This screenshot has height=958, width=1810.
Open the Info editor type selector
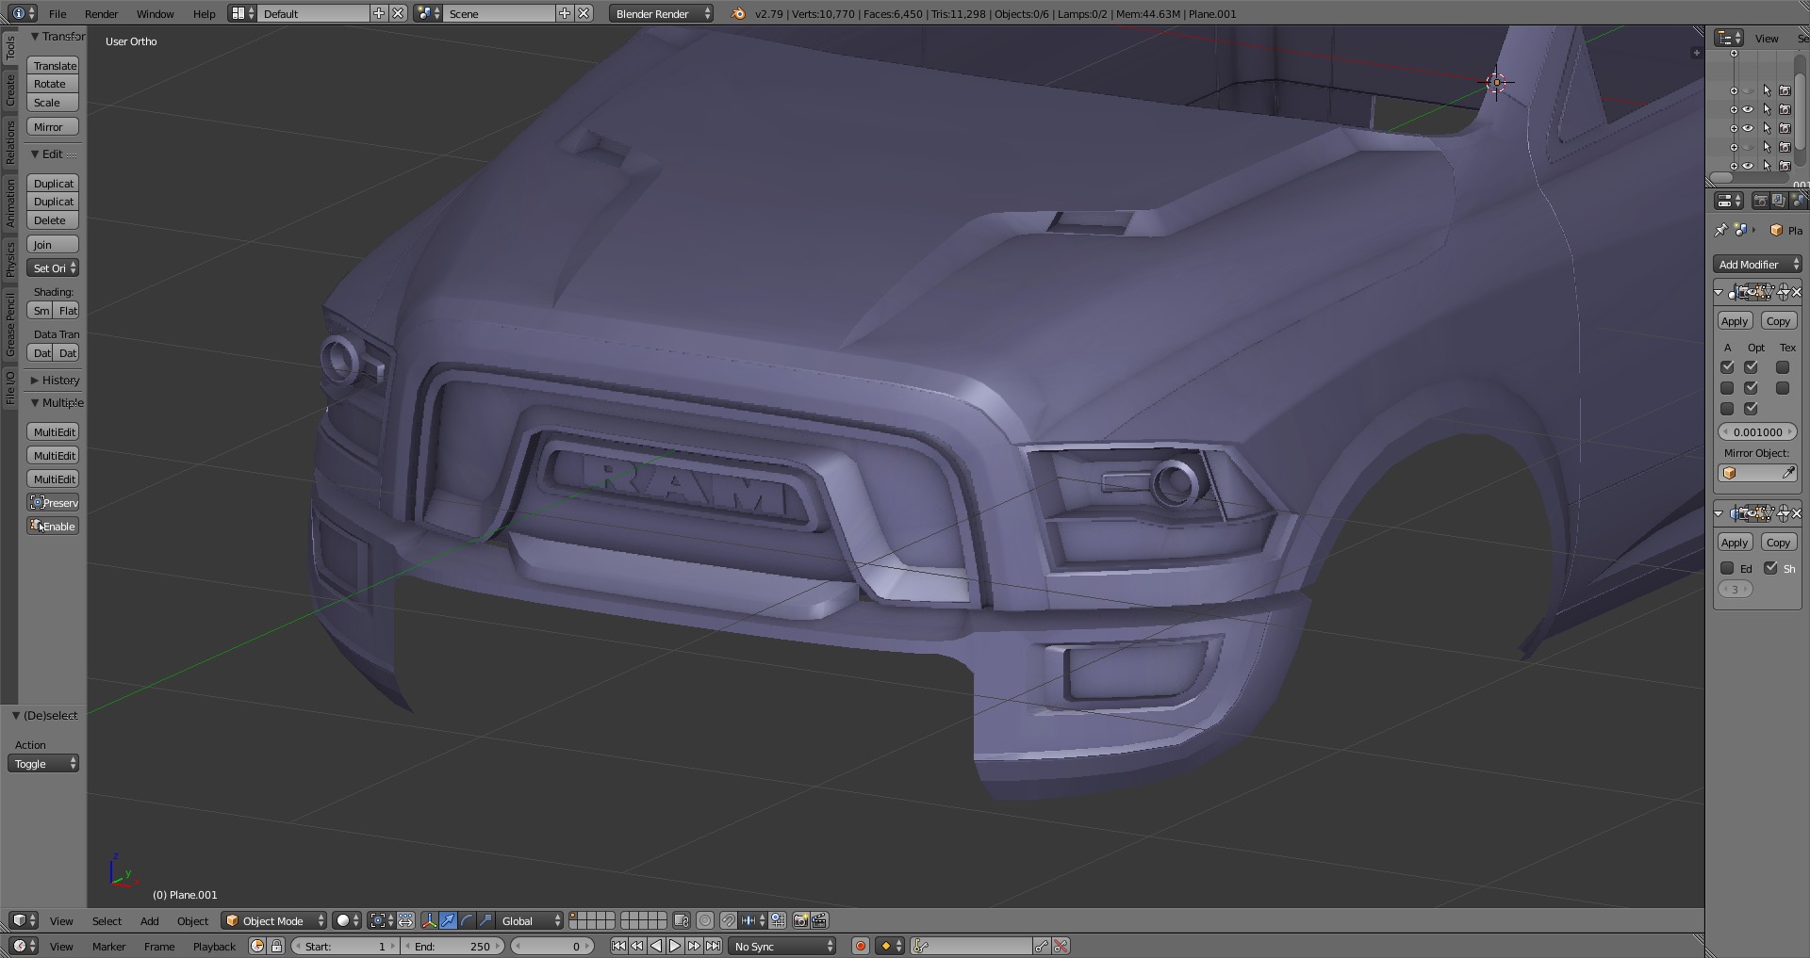point(24,13)
